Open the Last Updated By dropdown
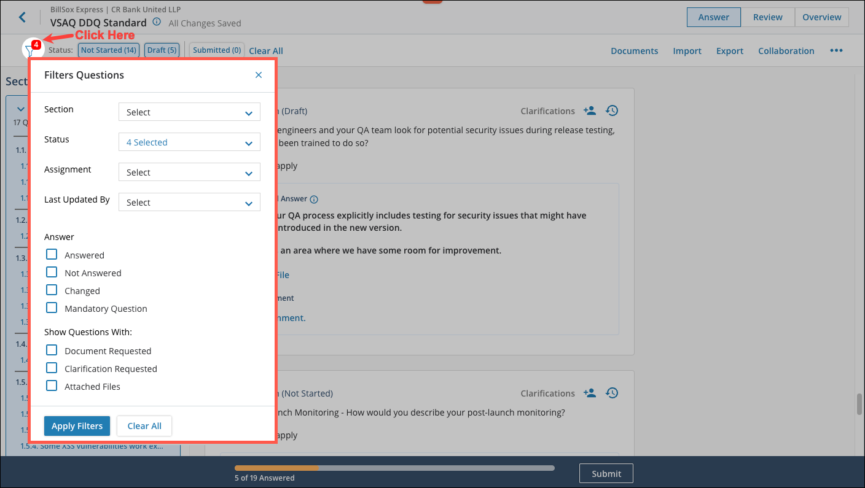The height and width of the screenshot is (488, 865). click(189, 203)
